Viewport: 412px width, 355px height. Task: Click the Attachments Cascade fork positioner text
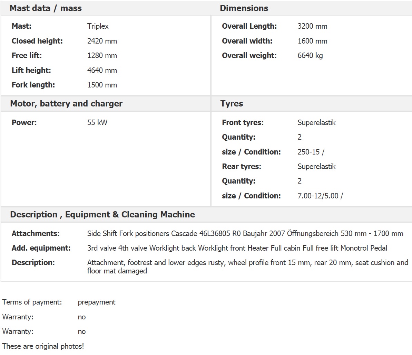coord(245,233)
